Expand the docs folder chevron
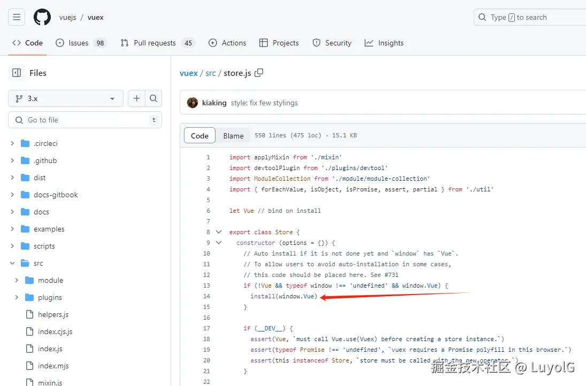 (12, 212)
